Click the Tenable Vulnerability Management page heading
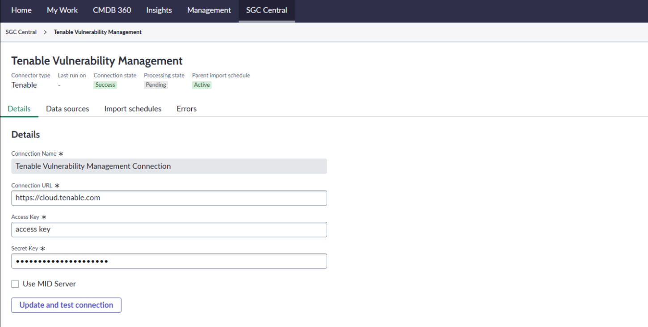This screenshot has height=327, width=648. tap(97, 61)
